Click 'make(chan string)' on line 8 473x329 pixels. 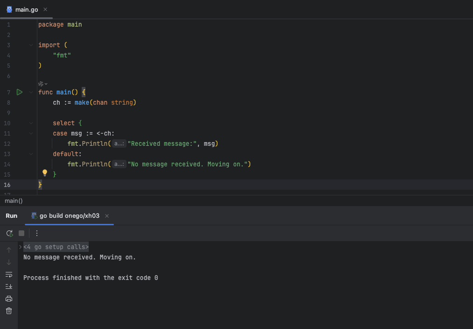(x=105, y=103)
